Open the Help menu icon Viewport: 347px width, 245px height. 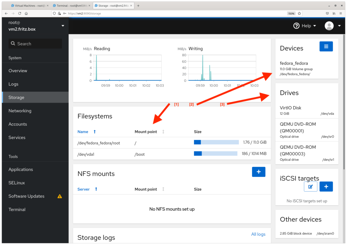click(x=296, y=25)
